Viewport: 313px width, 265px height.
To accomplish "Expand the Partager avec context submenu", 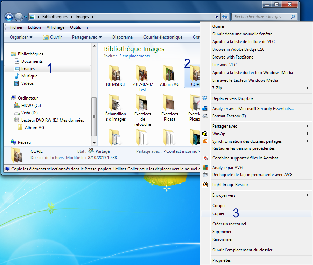I will tap(308, 126).
